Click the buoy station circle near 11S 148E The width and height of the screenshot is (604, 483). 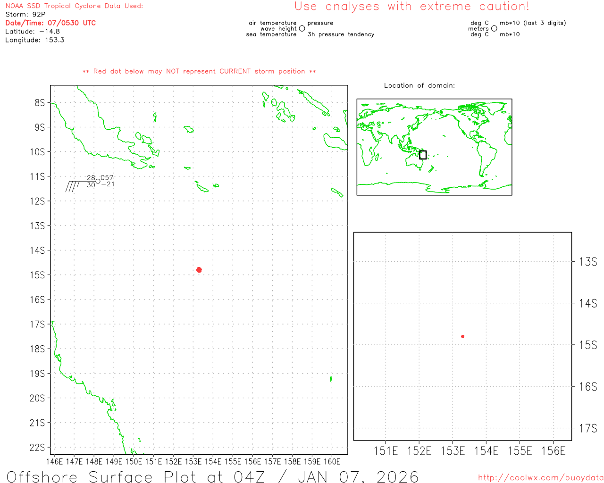tap(98, 181)
